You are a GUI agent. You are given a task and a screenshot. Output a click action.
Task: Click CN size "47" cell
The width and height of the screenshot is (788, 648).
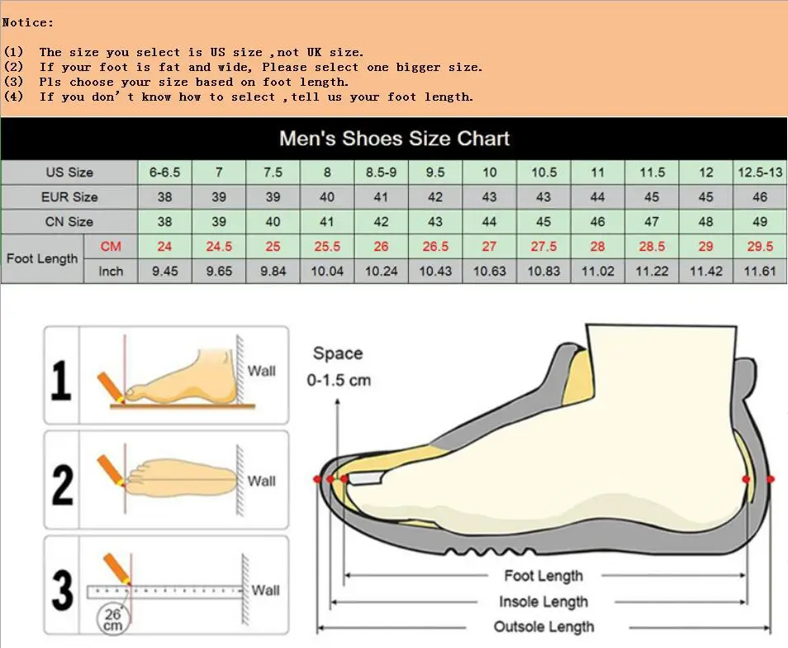click(x=652, y=221)
